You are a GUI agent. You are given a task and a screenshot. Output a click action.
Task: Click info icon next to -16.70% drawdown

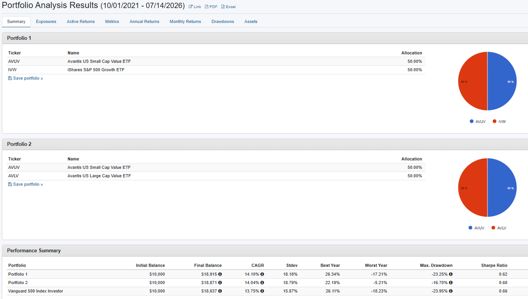pyautogui.click(x=451, y=282)
